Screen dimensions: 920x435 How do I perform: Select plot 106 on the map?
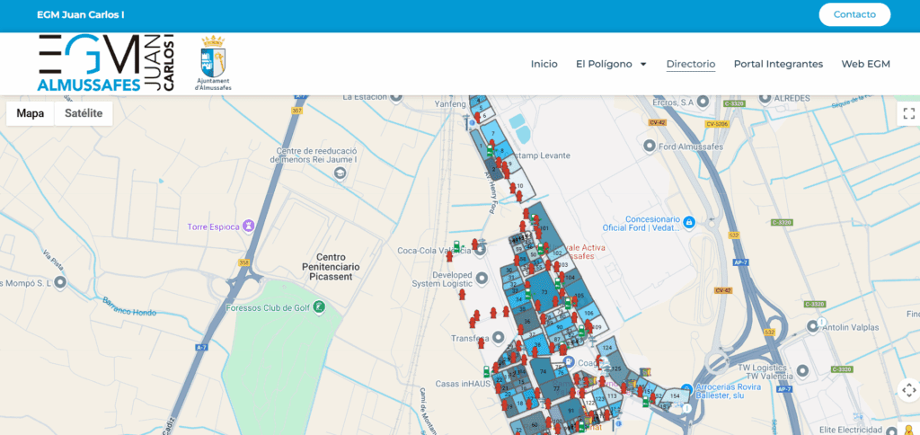click(x=589, y=313)
